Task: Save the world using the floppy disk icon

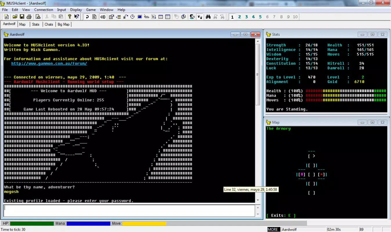Action: click(22, 17)
